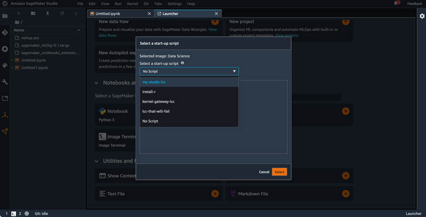Click the Markdown File launcher card

pyautogui.click(x=289, y=194)
